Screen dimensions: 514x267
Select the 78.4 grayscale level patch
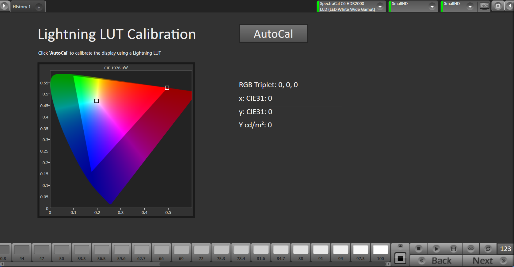241,252
